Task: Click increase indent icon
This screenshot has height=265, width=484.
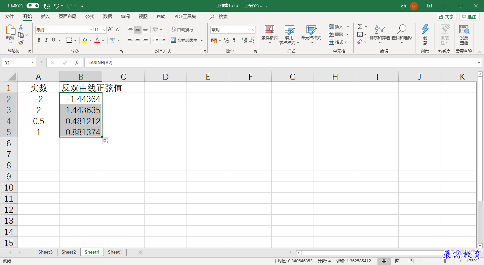Action: 163,40
